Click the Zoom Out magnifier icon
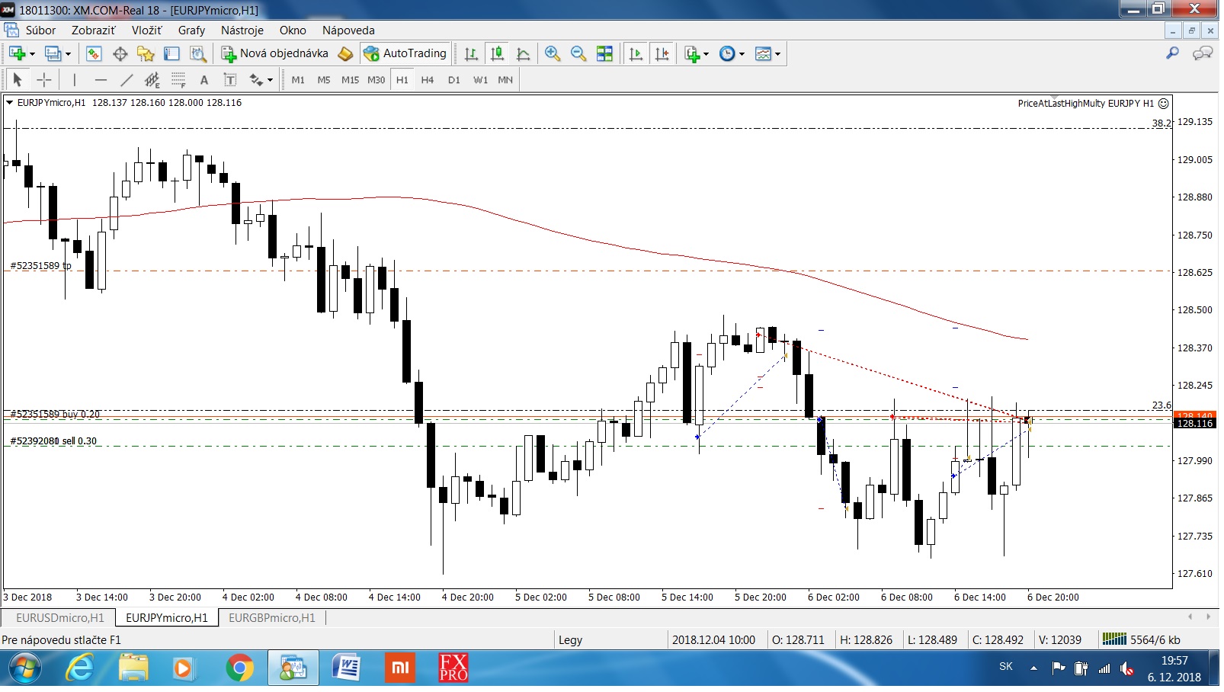This screenshot has width=1224, height=692. [x=578, y=53]
